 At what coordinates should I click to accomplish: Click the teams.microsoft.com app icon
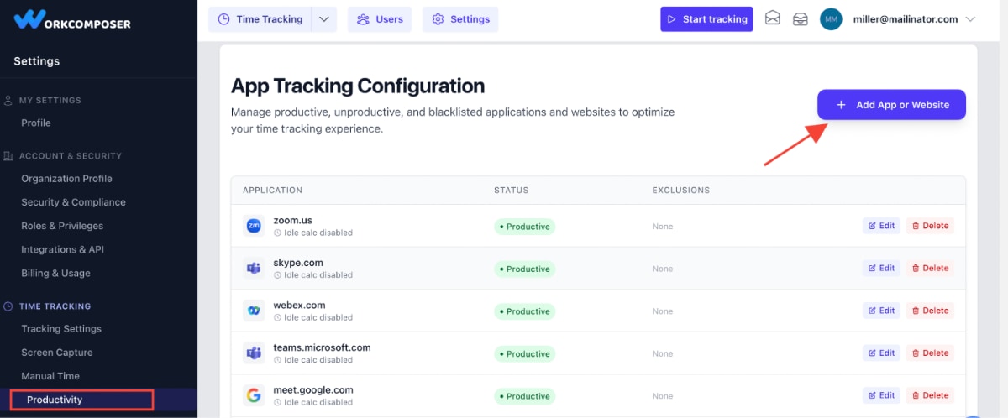[x=254, y=353]
